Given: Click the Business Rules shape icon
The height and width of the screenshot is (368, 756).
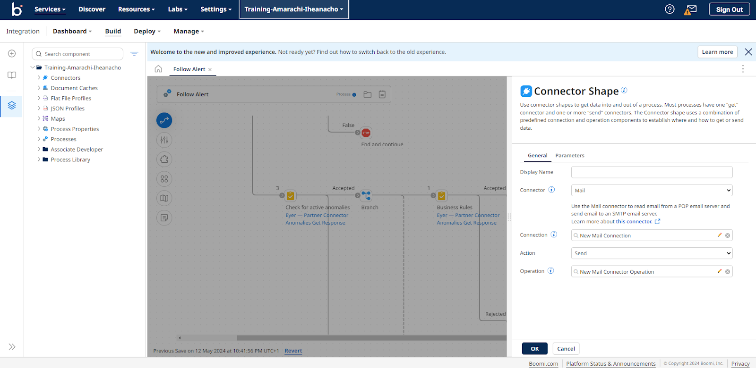Looking at the screenshot, I should [x=442, y=195].
